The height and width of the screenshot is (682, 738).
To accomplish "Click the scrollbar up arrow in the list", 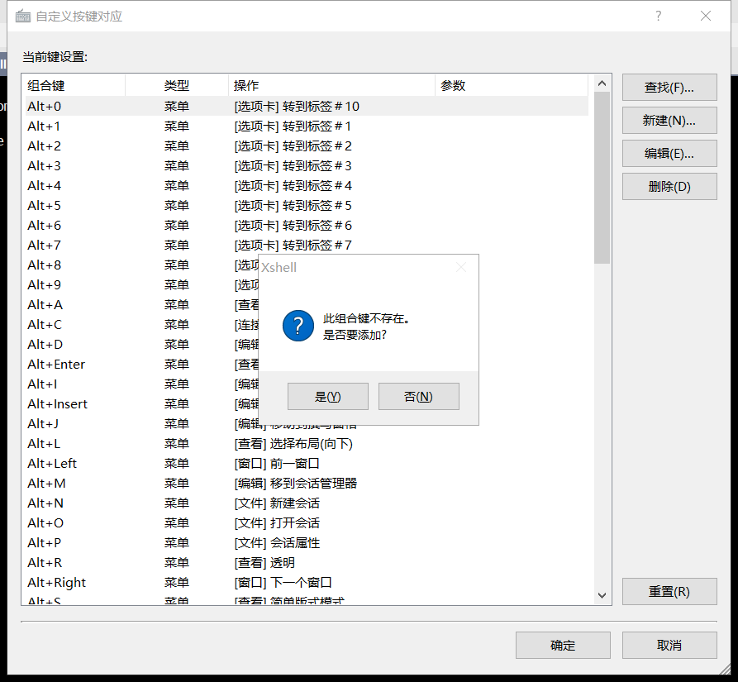I will point(602,82).
